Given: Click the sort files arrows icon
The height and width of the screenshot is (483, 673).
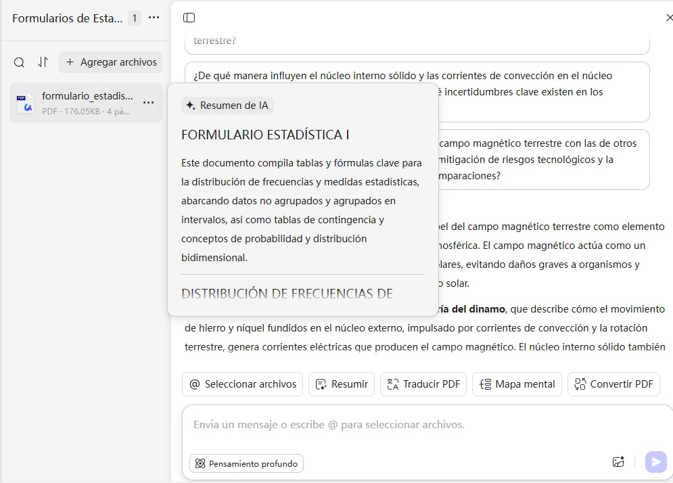Looking at the screenshot, I should [x=43, y=62].
